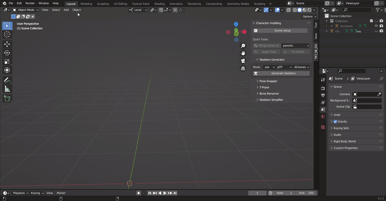
Task: Toggle viewport overlays
Action: tap(278, 10)
